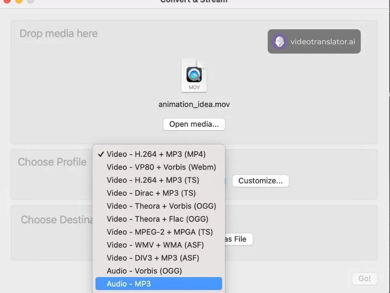Pick Video - H.264 + MP3 (TS) profile

click(x=159, y=180)
